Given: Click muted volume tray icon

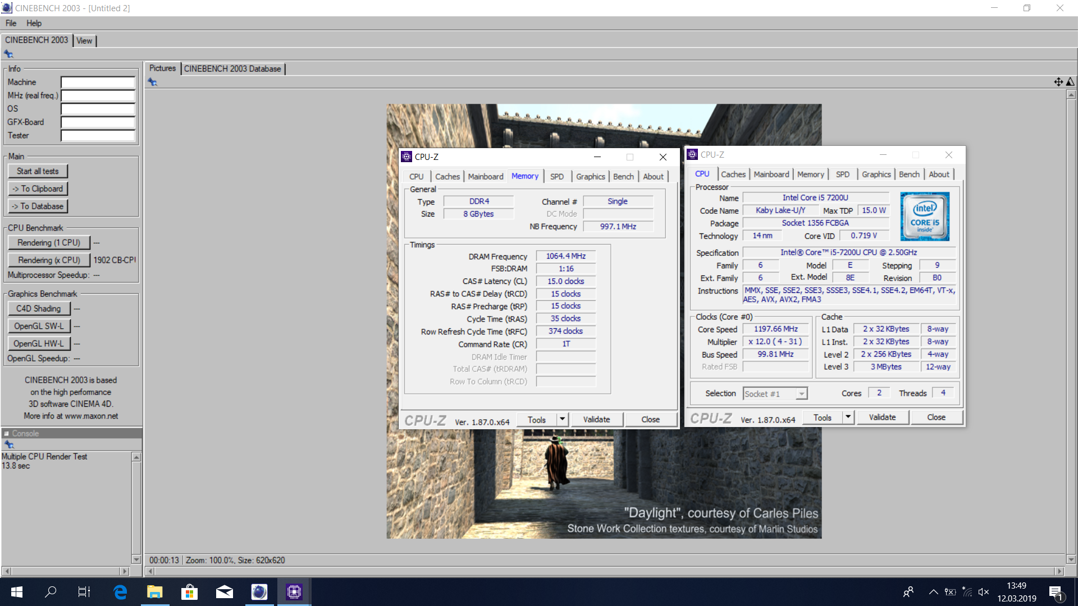Looking at the screenshot, I should coord(984,591).
